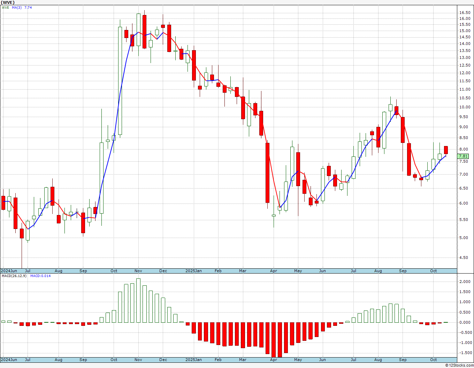Click the 15.00 price axis label

[x=465, y=31]
